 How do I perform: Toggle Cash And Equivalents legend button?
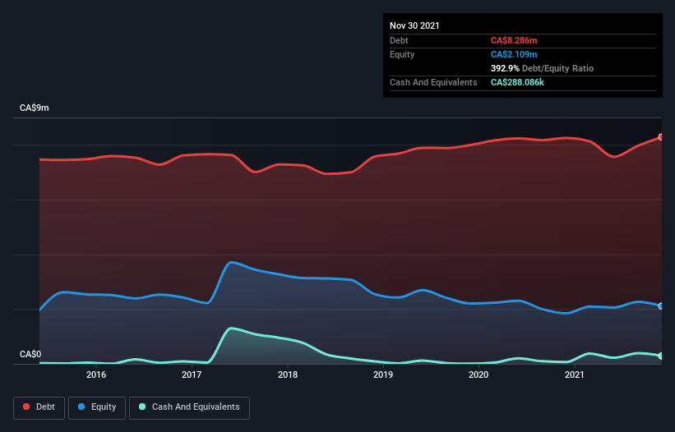point(189,407)
